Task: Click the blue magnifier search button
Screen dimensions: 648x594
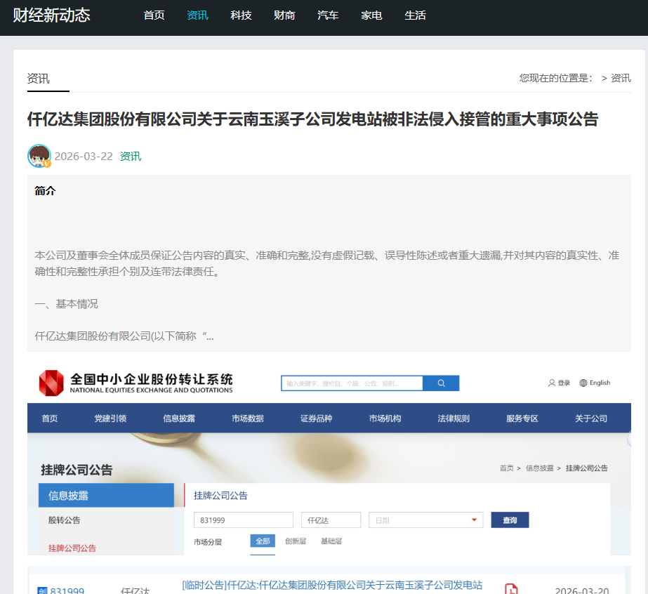Action: [x=441, y=383]
